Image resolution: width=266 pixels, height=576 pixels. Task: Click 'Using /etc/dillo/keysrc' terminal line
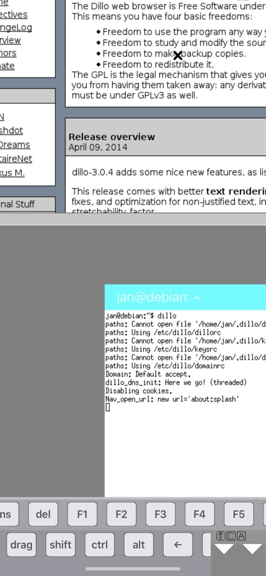click(162, 349)
